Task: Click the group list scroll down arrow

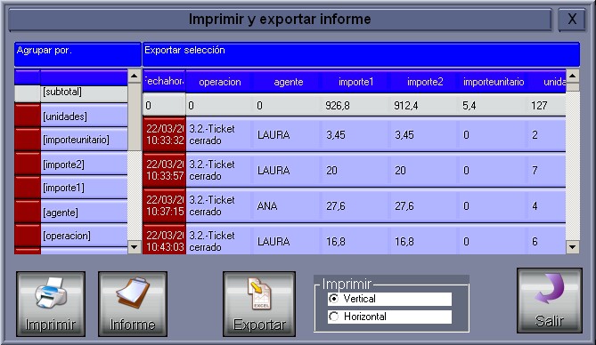Action: [x=135, y=247]
